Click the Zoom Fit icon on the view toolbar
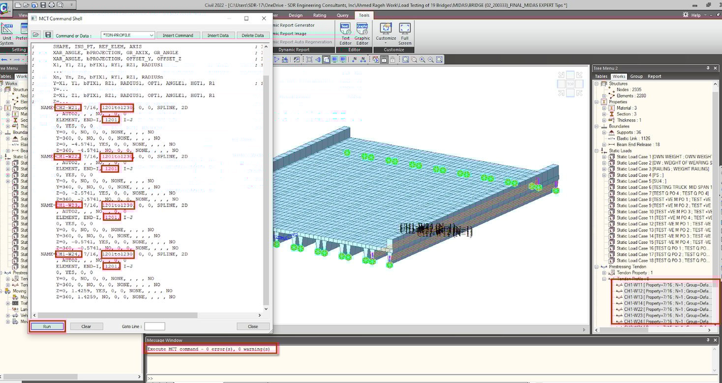Viewport: 722px width, 383px height. [x=439, y=59]
